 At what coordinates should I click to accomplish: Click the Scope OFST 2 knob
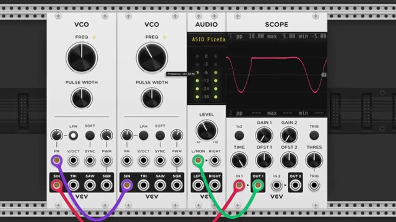pos(289,160)
